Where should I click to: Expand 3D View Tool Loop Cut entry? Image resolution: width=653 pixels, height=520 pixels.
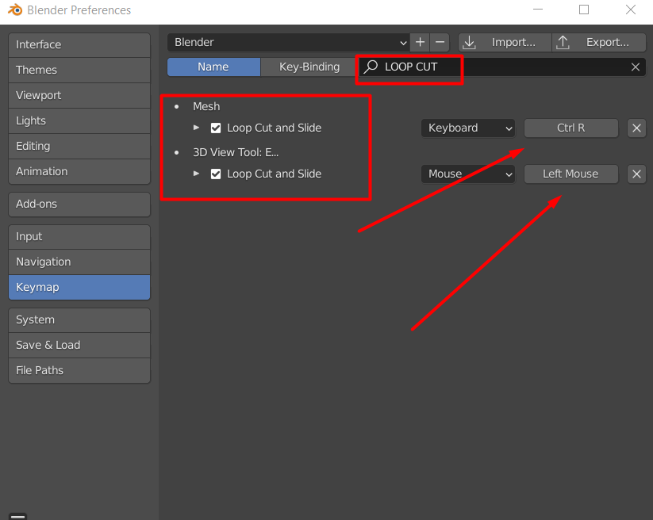196,174
